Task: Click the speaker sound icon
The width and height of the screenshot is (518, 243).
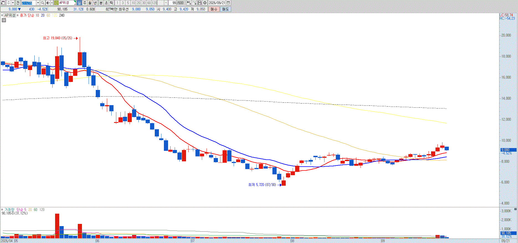Action: point(48,3)
